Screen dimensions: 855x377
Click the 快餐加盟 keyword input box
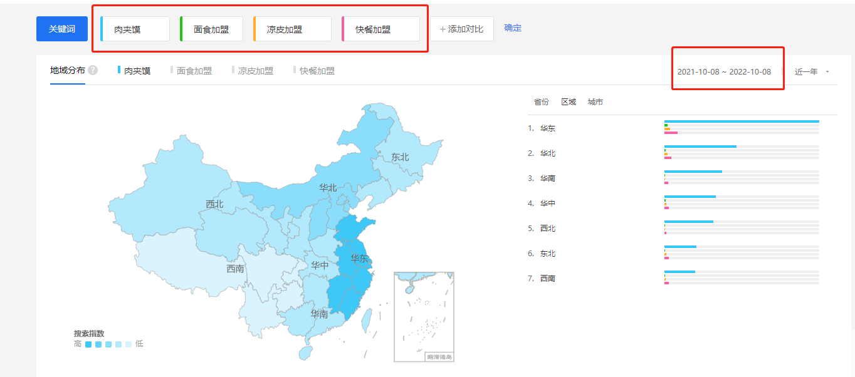(381, 29)
